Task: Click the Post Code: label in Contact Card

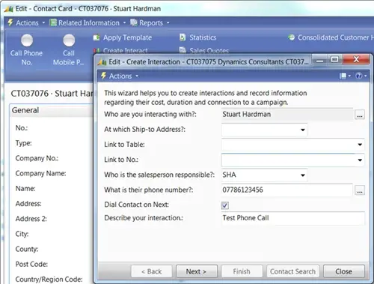Action: click(31, 265)
